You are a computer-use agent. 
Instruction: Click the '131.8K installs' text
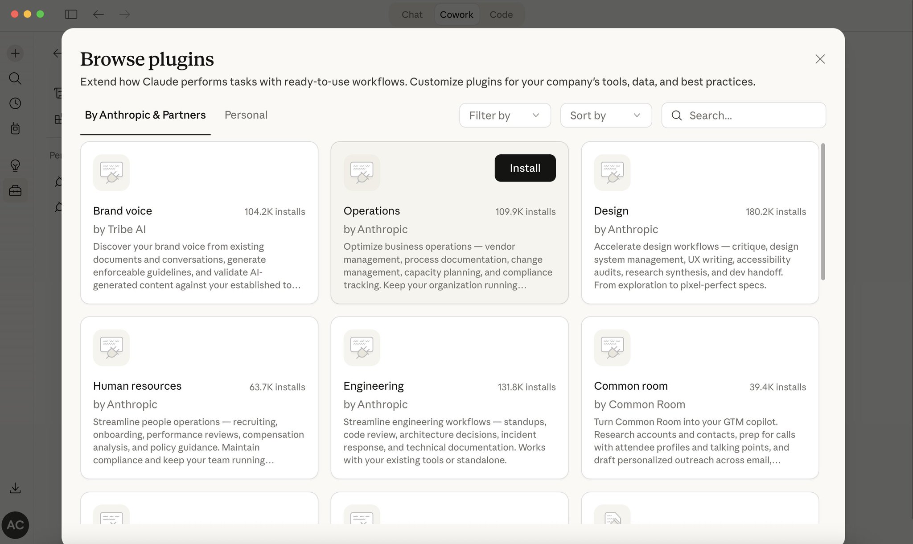pyautogui.click(x=527, y=387)
